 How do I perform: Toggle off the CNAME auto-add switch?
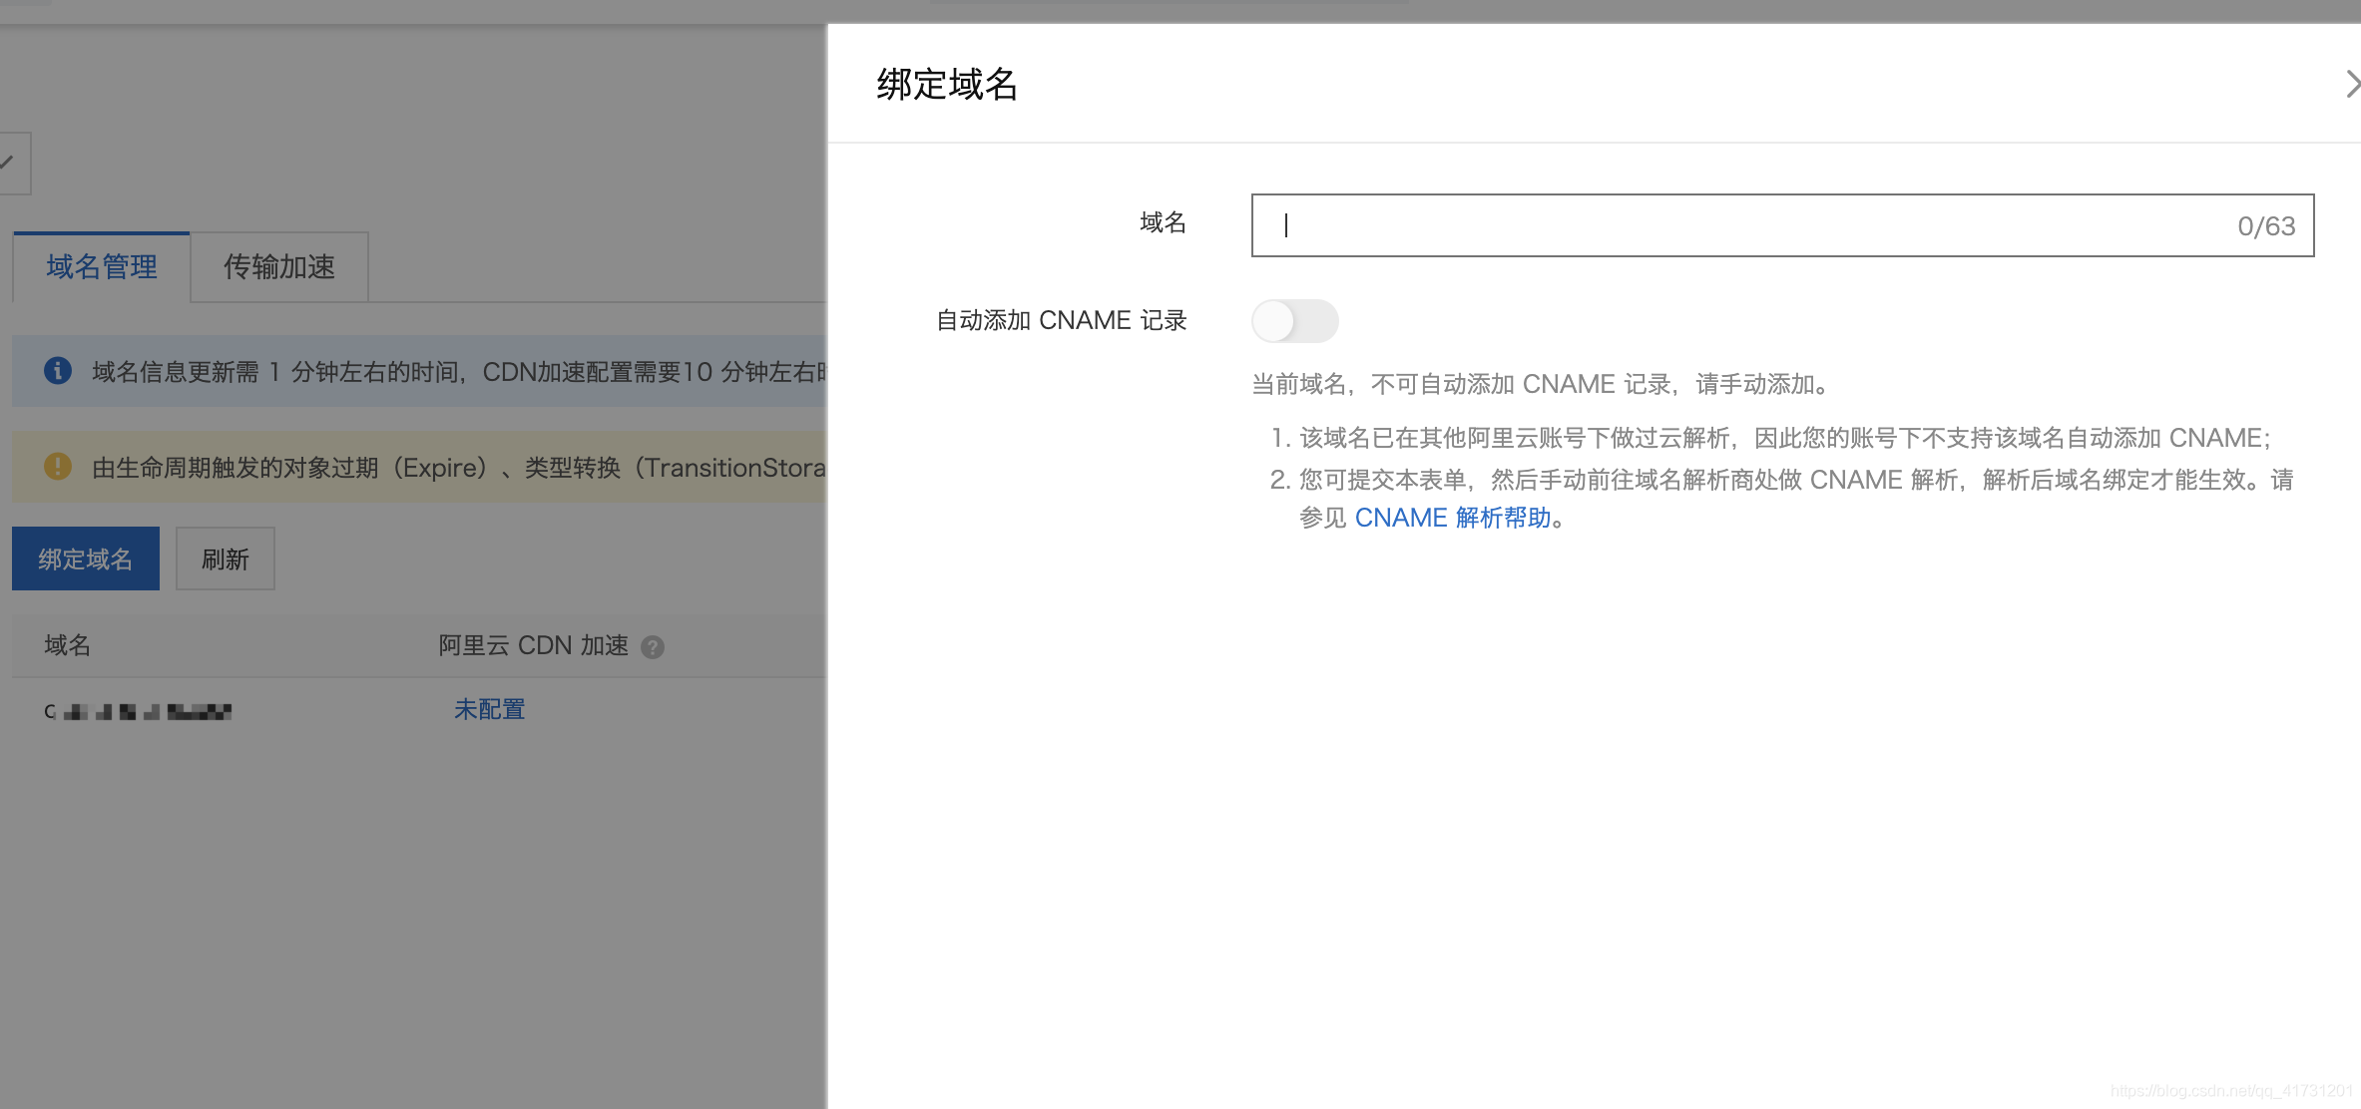tap(1294, 321)
